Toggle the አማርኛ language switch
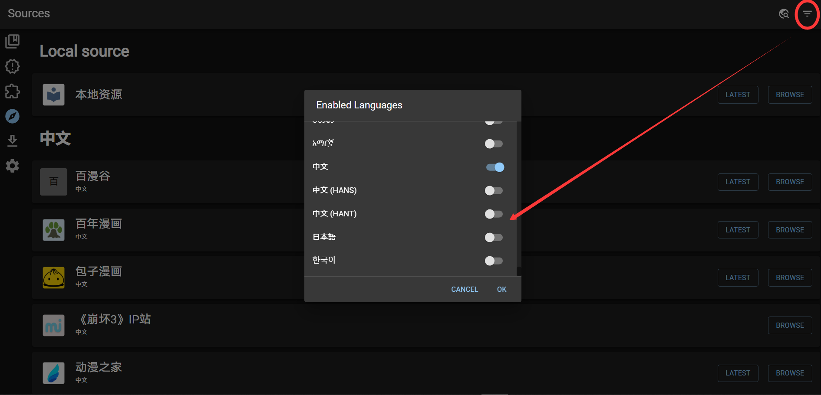This screenshot has height=395, width=821. pyautogui.click(x=494, y=144)
